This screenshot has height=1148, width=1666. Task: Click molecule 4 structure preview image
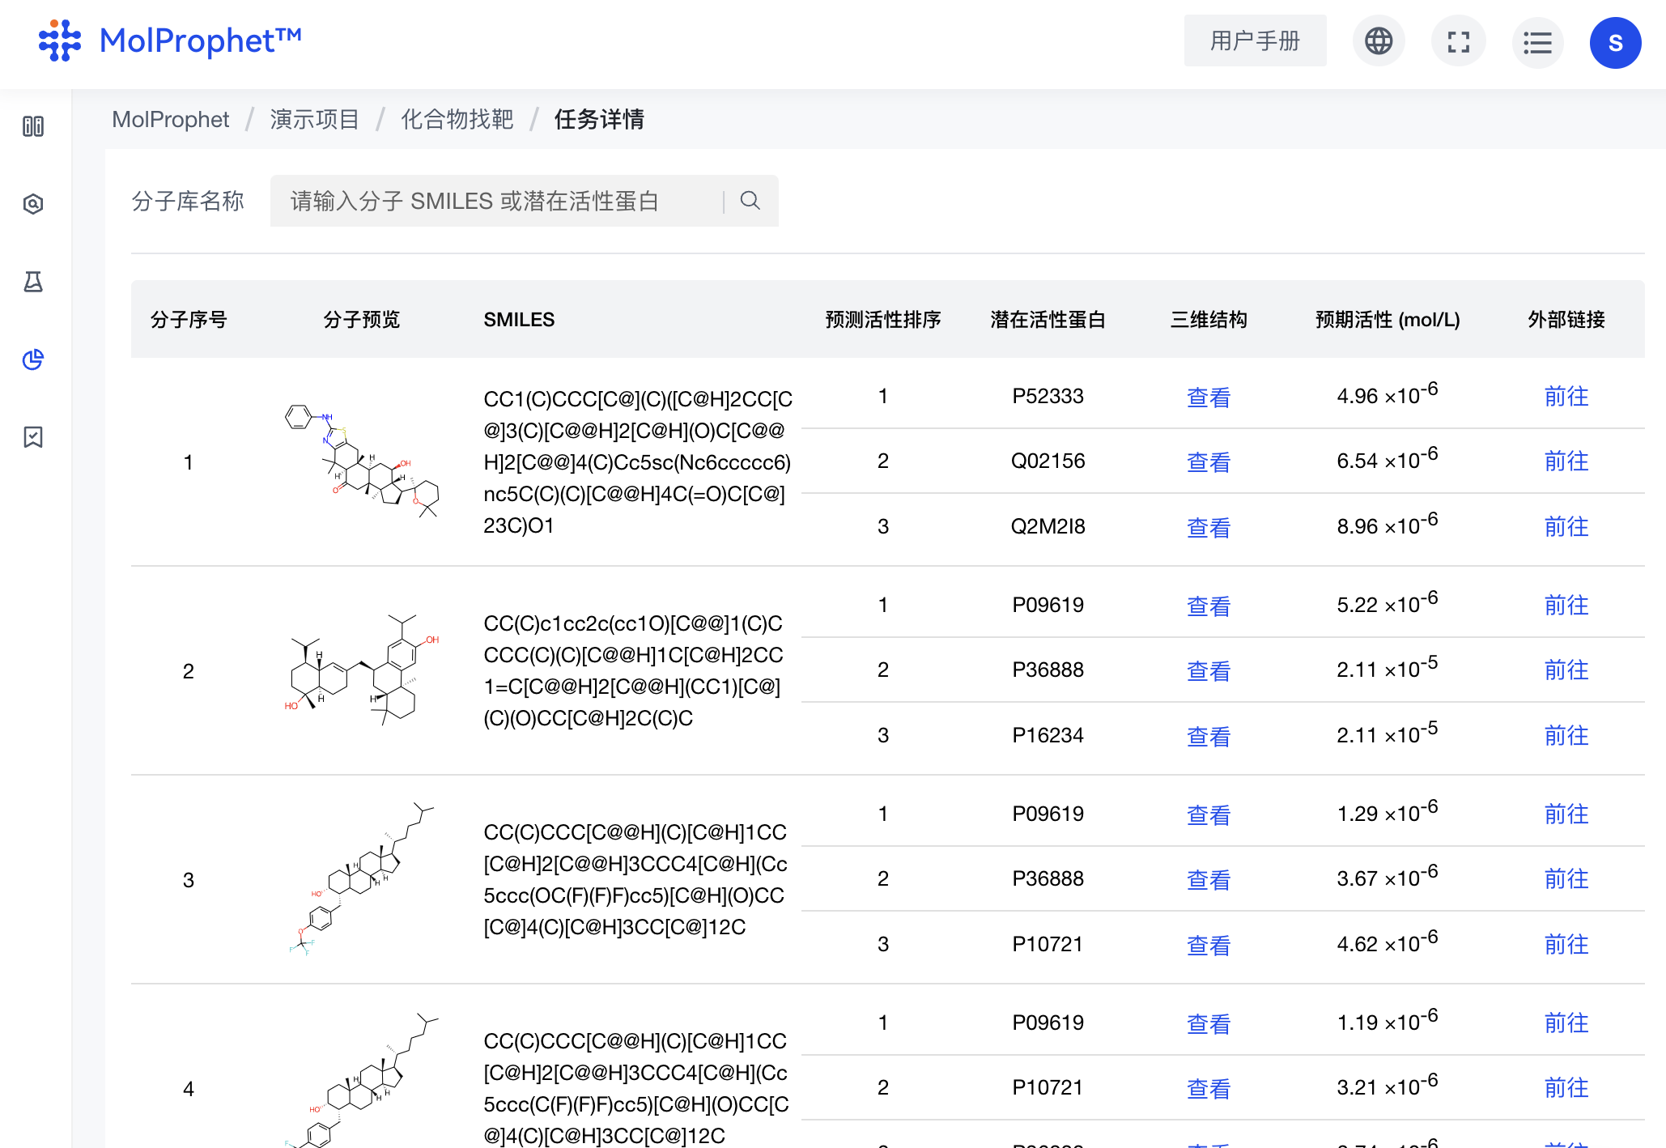coord(362,1080)
